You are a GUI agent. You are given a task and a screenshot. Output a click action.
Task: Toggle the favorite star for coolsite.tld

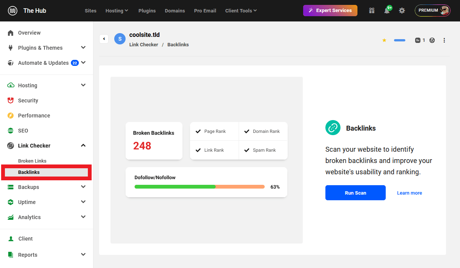pos(384,40)
